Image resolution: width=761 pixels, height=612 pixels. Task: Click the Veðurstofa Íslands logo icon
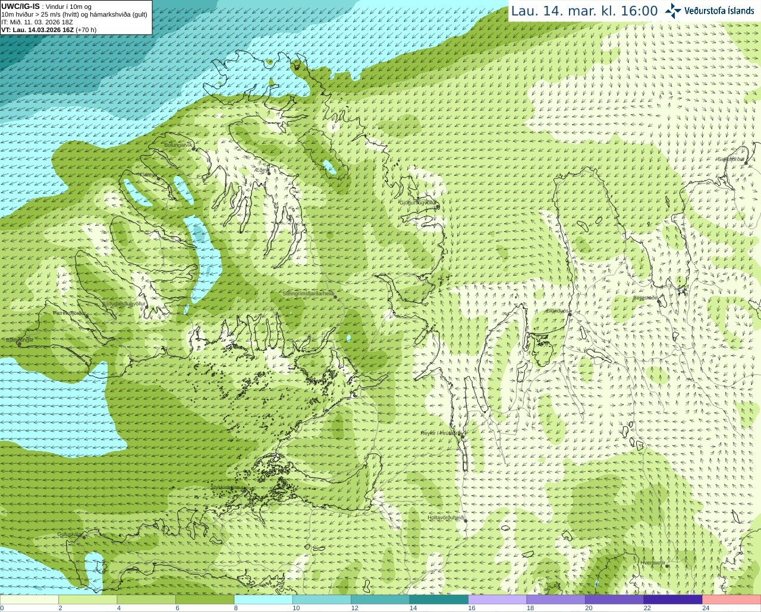pos(673,11)
